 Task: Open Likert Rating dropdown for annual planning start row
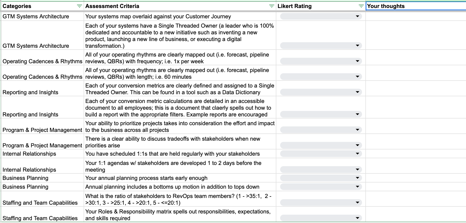358,178
